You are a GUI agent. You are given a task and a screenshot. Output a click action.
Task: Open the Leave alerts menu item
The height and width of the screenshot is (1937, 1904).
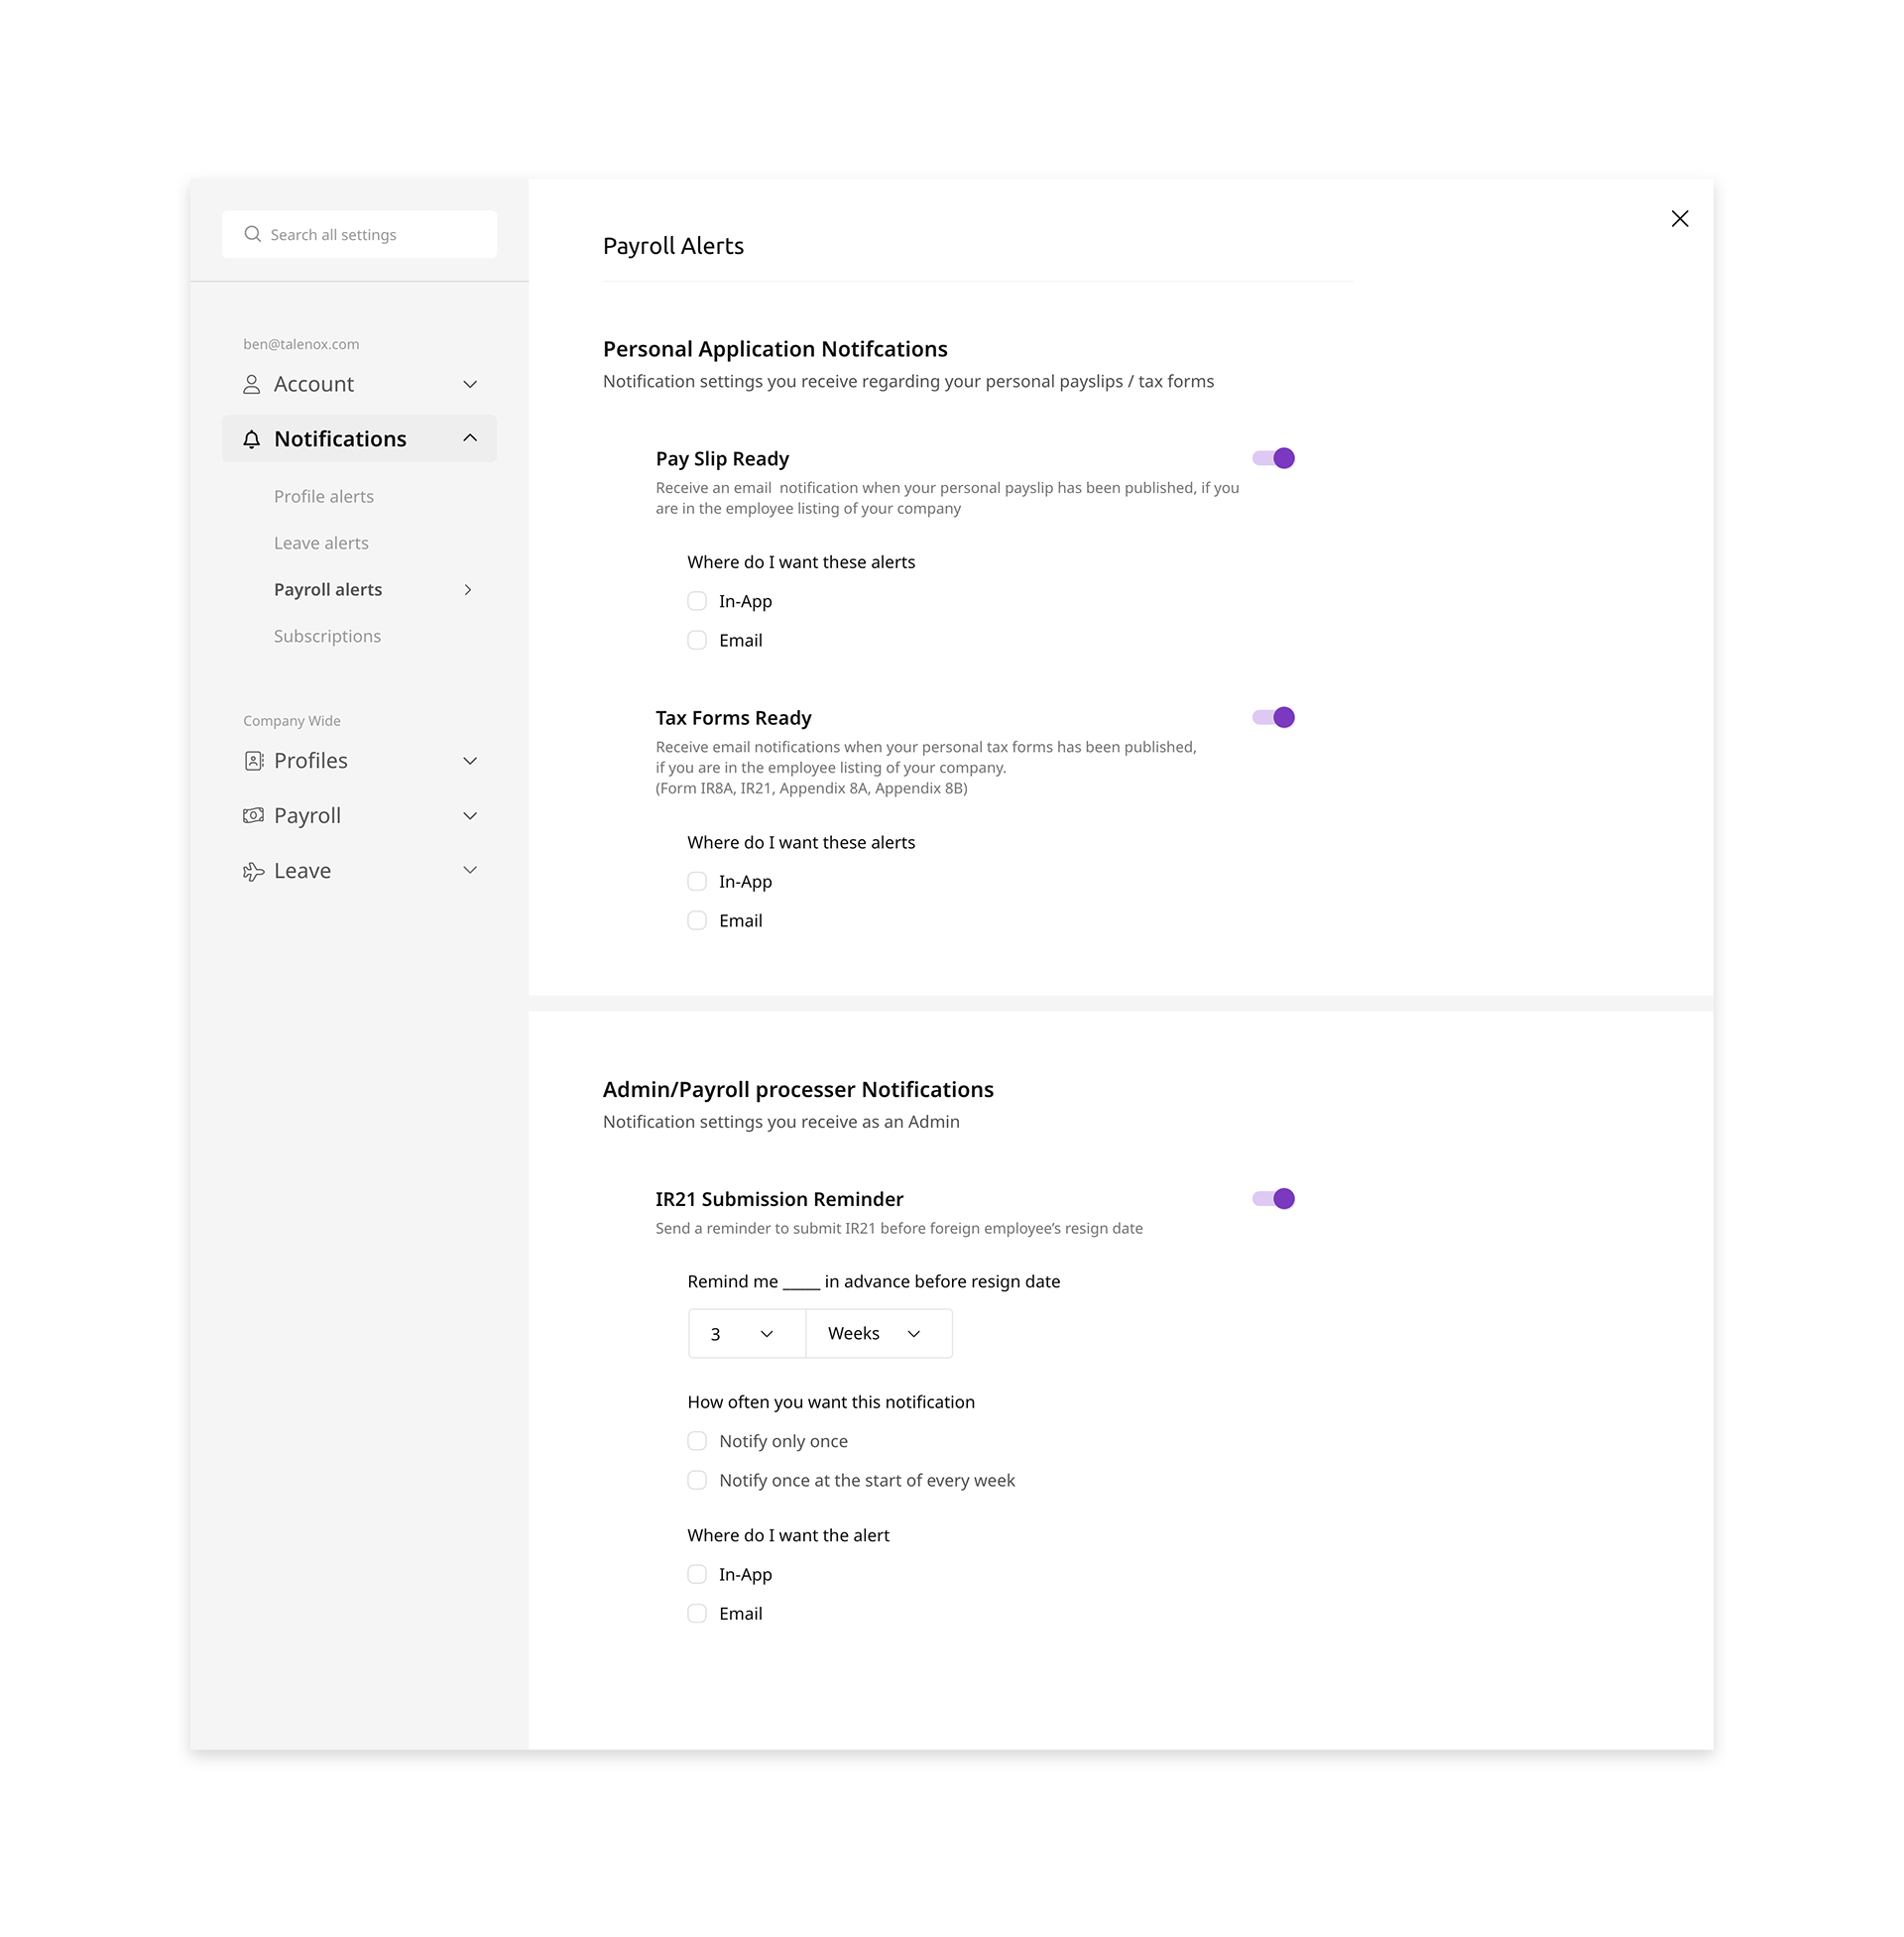[x=321, y=543]
